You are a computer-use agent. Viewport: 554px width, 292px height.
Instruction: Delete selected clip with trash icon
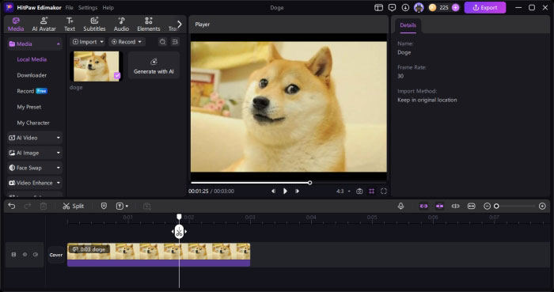coord(44,206)
